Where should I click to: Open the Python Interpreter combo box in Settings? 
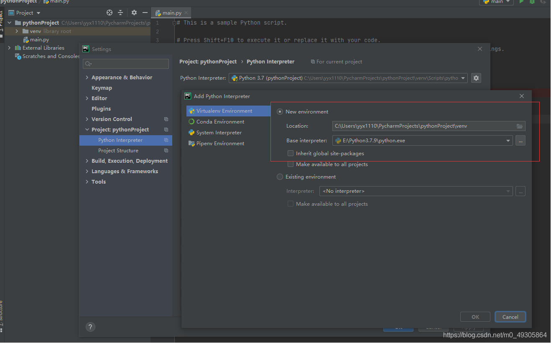pyautogui.click(x=348, y=78)
